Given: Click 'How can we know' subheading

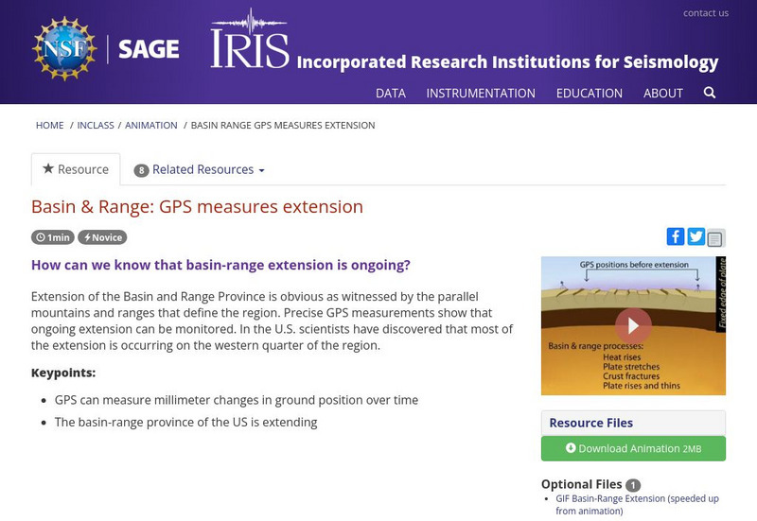Looking at the screenshot, I should [x=220, y=266].
